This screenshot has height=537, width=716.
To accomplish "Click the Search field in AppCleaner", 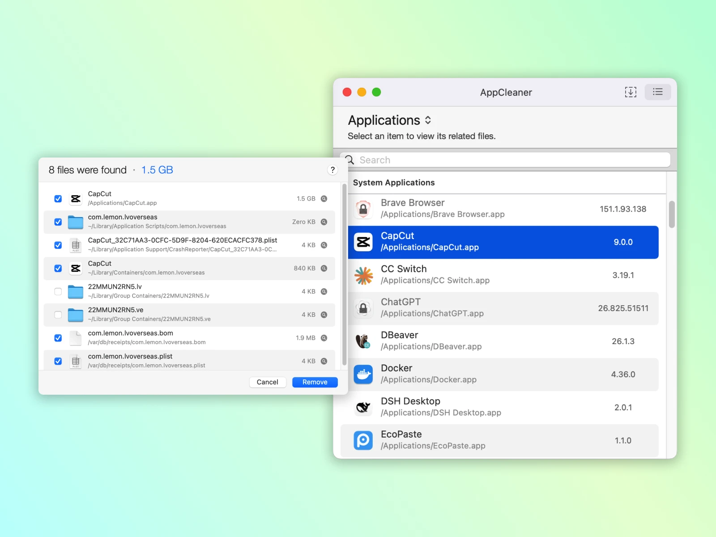I will [x=506, y=160].
